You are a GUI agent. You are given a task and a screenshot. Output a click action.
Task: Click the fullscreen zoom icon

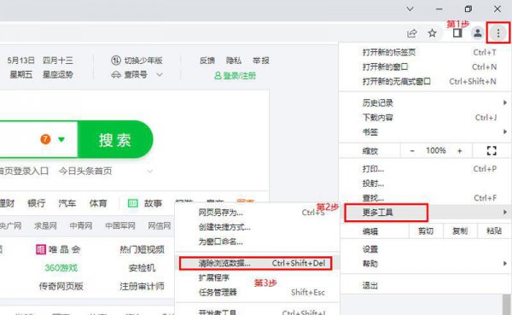pyautogui.click(x=492, y=150)
